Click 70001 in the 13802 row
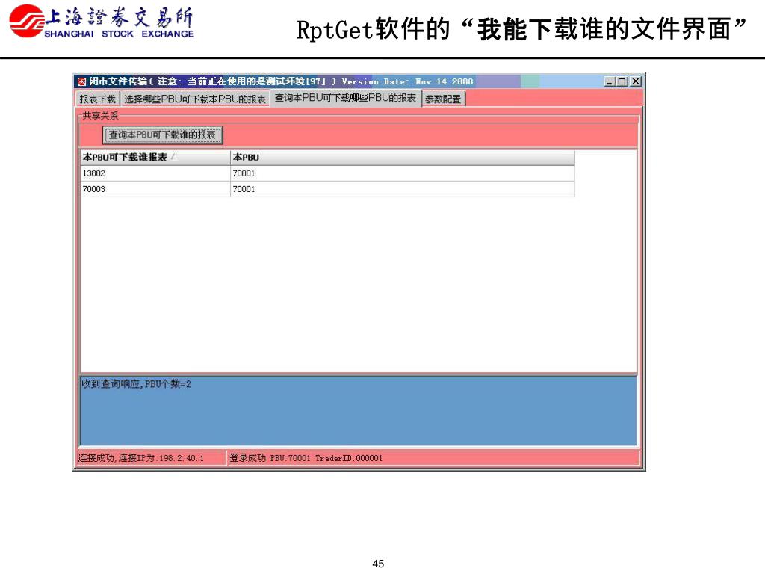The image size is (765, 574). 402,173
